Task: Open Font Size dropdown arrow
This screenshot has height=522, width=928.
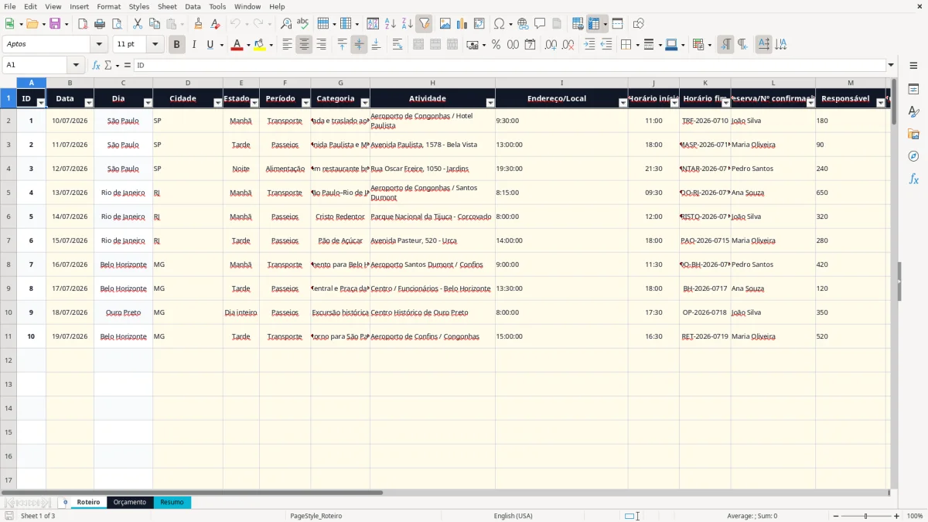Action: (155, 45)
